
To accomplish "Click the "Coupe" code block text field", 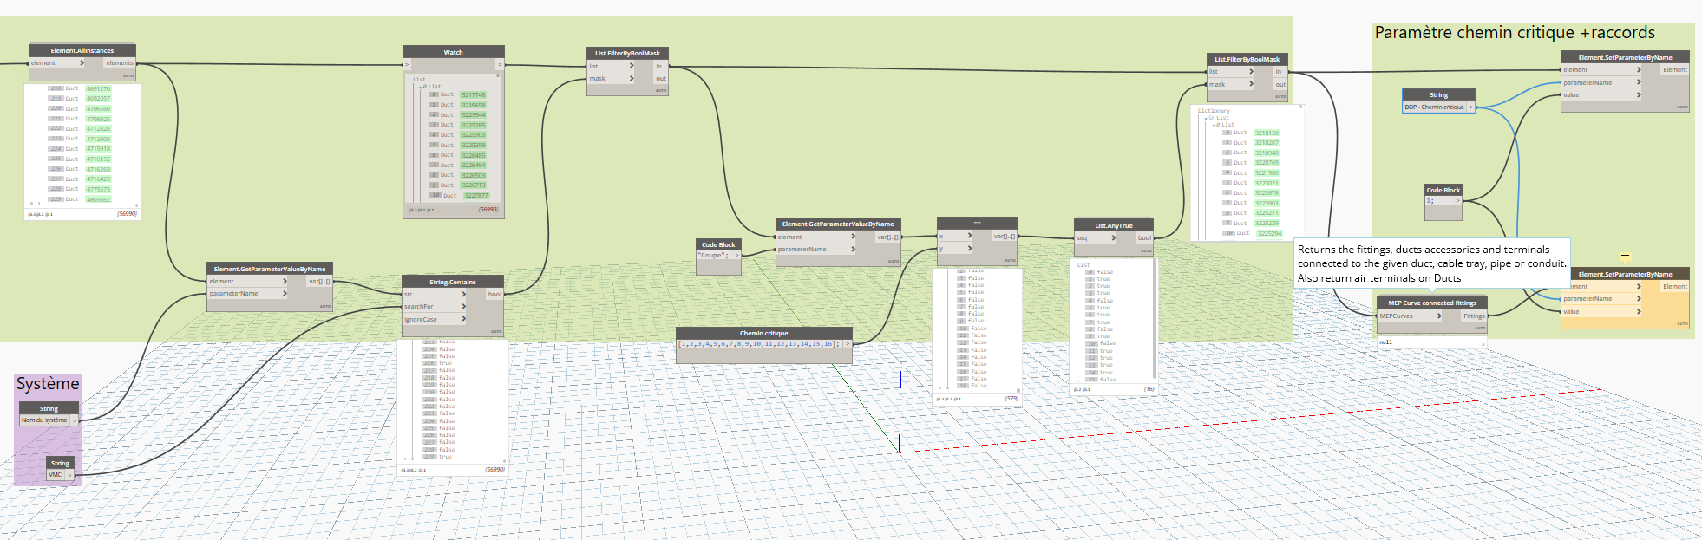I will pyautogui.click(x=714, y=256).
